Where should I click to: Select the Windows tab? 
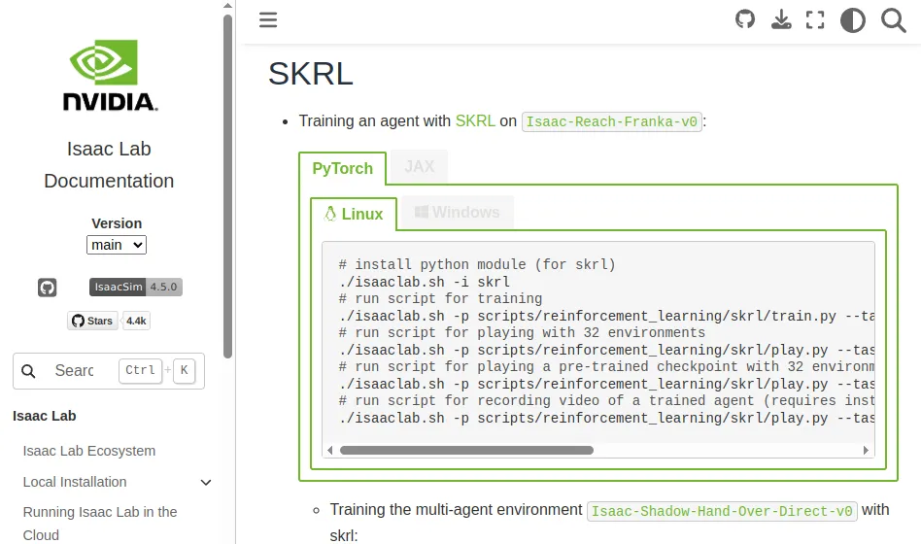[458, 212]
